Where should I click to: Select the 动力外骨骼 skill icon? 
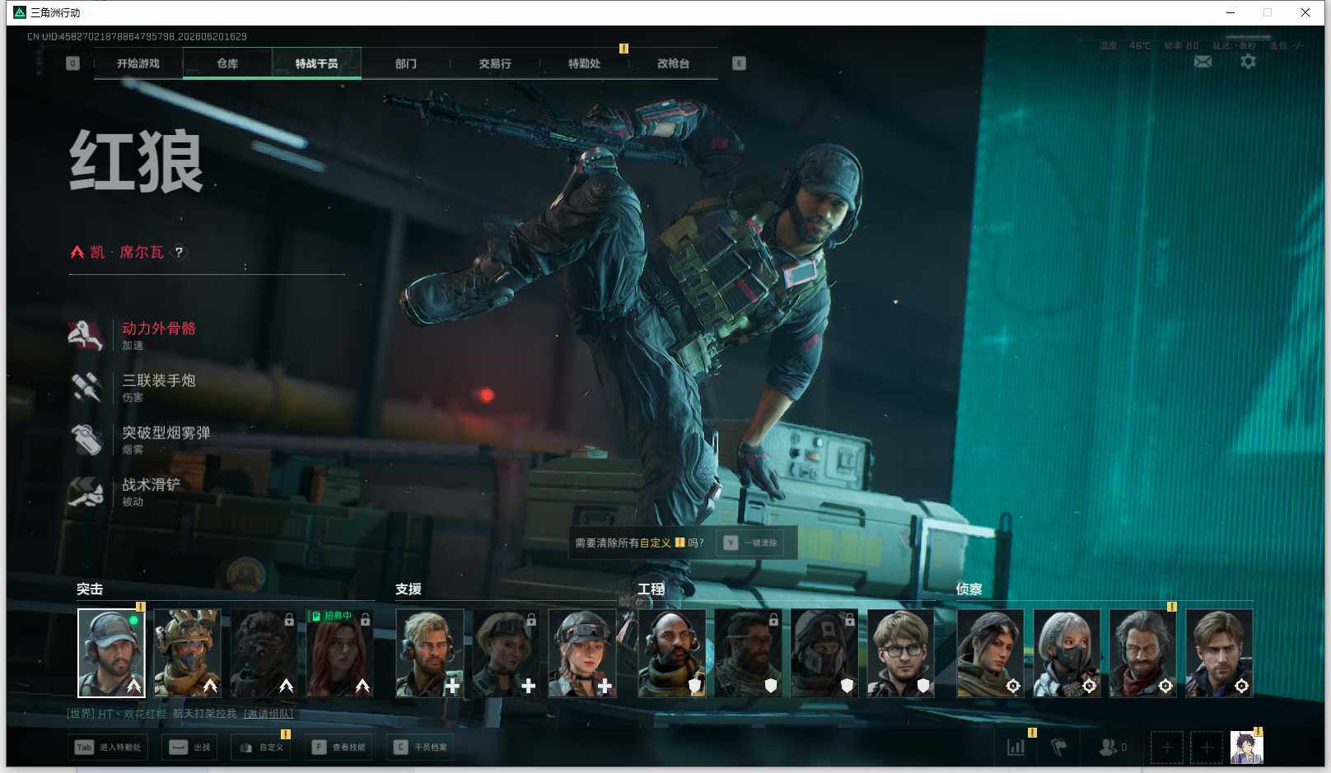pos(86,335)
